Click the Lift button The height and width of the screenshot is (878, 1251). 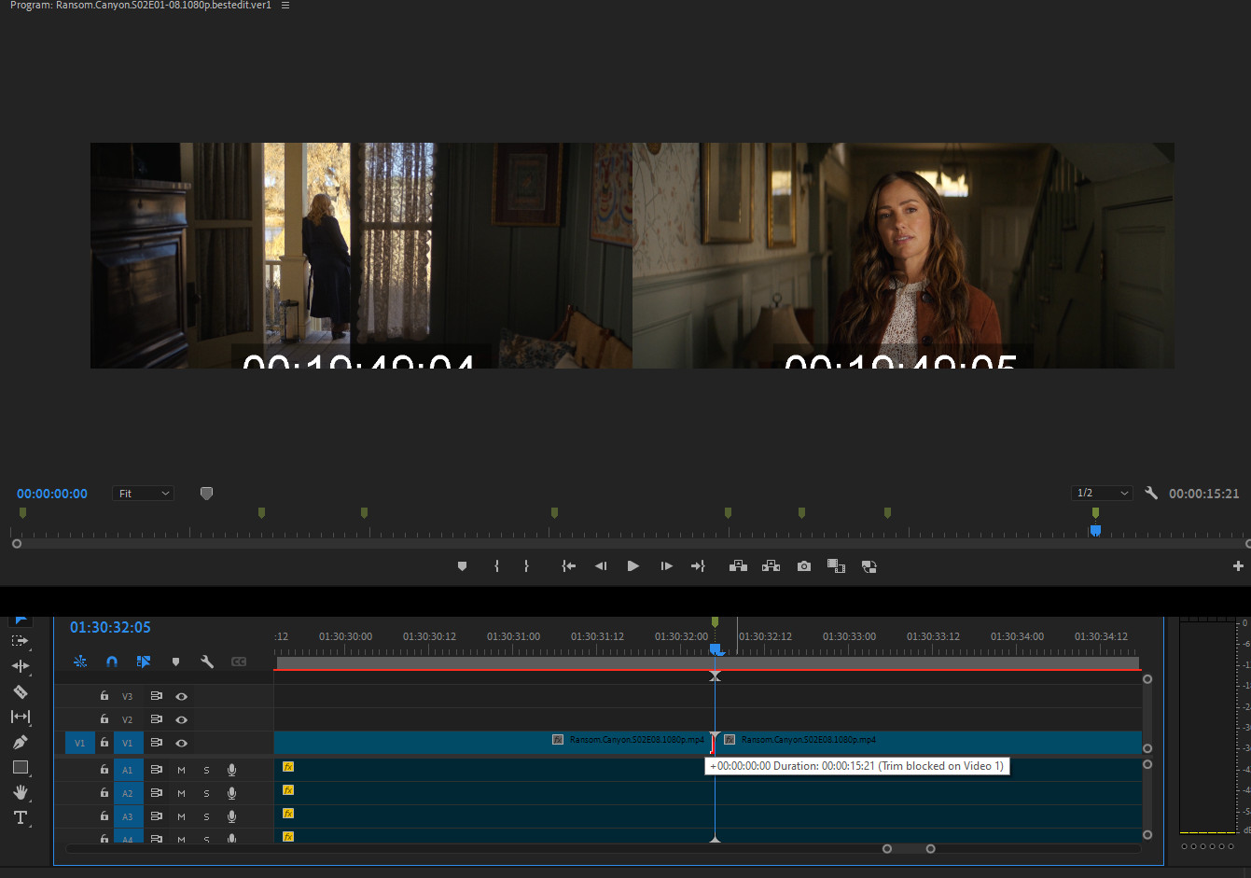point(738,566)
